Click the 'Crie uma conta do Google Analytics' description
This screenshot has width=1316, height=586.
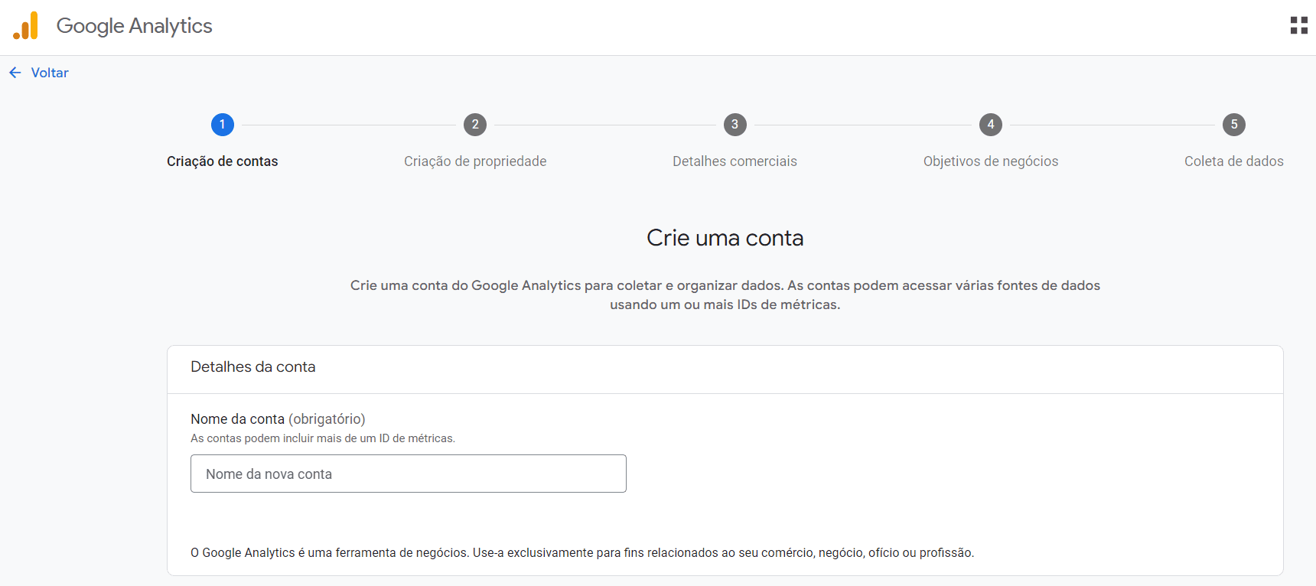725,295
